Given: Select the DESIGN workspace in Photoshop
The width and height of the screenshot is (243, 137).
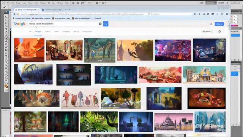Looking at the screenshot, I should 221,3.
